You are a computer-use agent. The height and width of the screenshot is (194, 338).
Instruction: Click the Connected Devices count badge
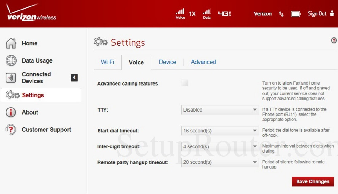[x=74, y=78]
